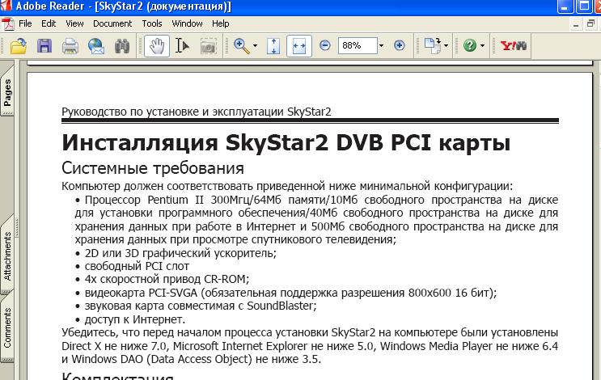Screen dimensions: 601x380
Task: Activate the Snapshot camera tool
Action: (208, 46)
